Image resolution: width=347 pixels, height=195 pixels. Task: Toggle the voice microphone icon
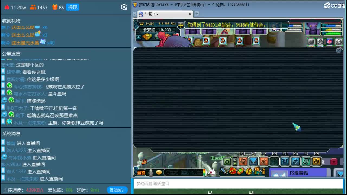[151, 172]
